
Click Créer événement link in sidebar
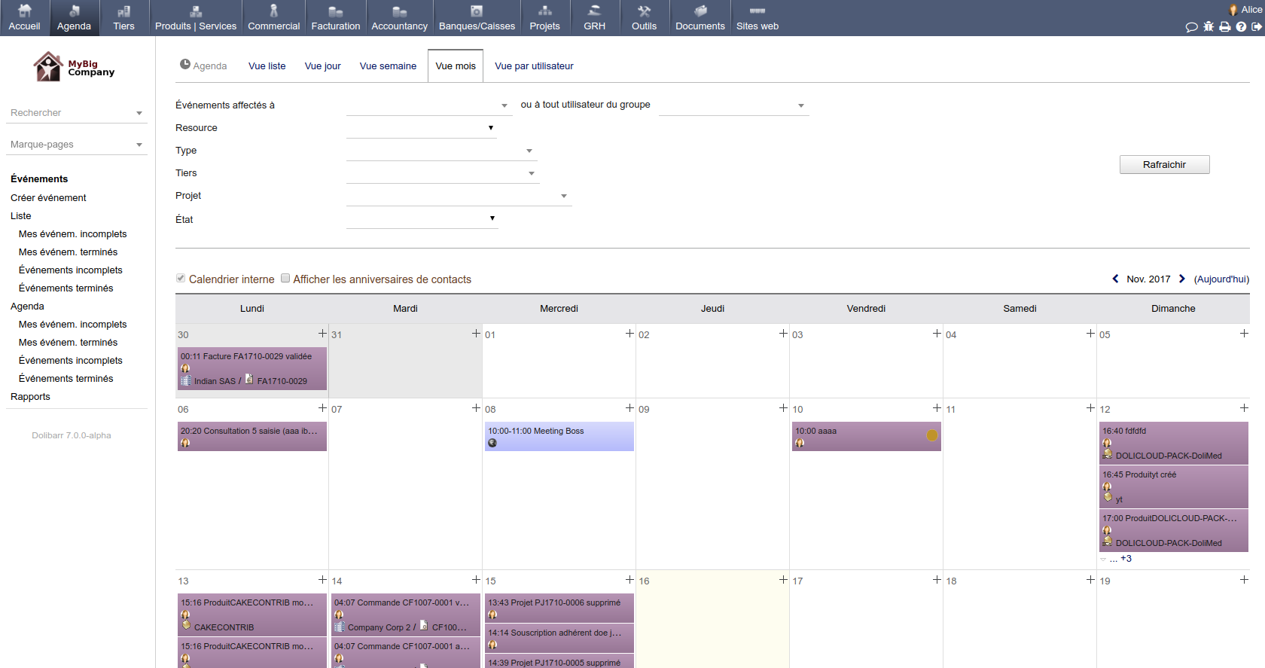click(x=48, y=198)
